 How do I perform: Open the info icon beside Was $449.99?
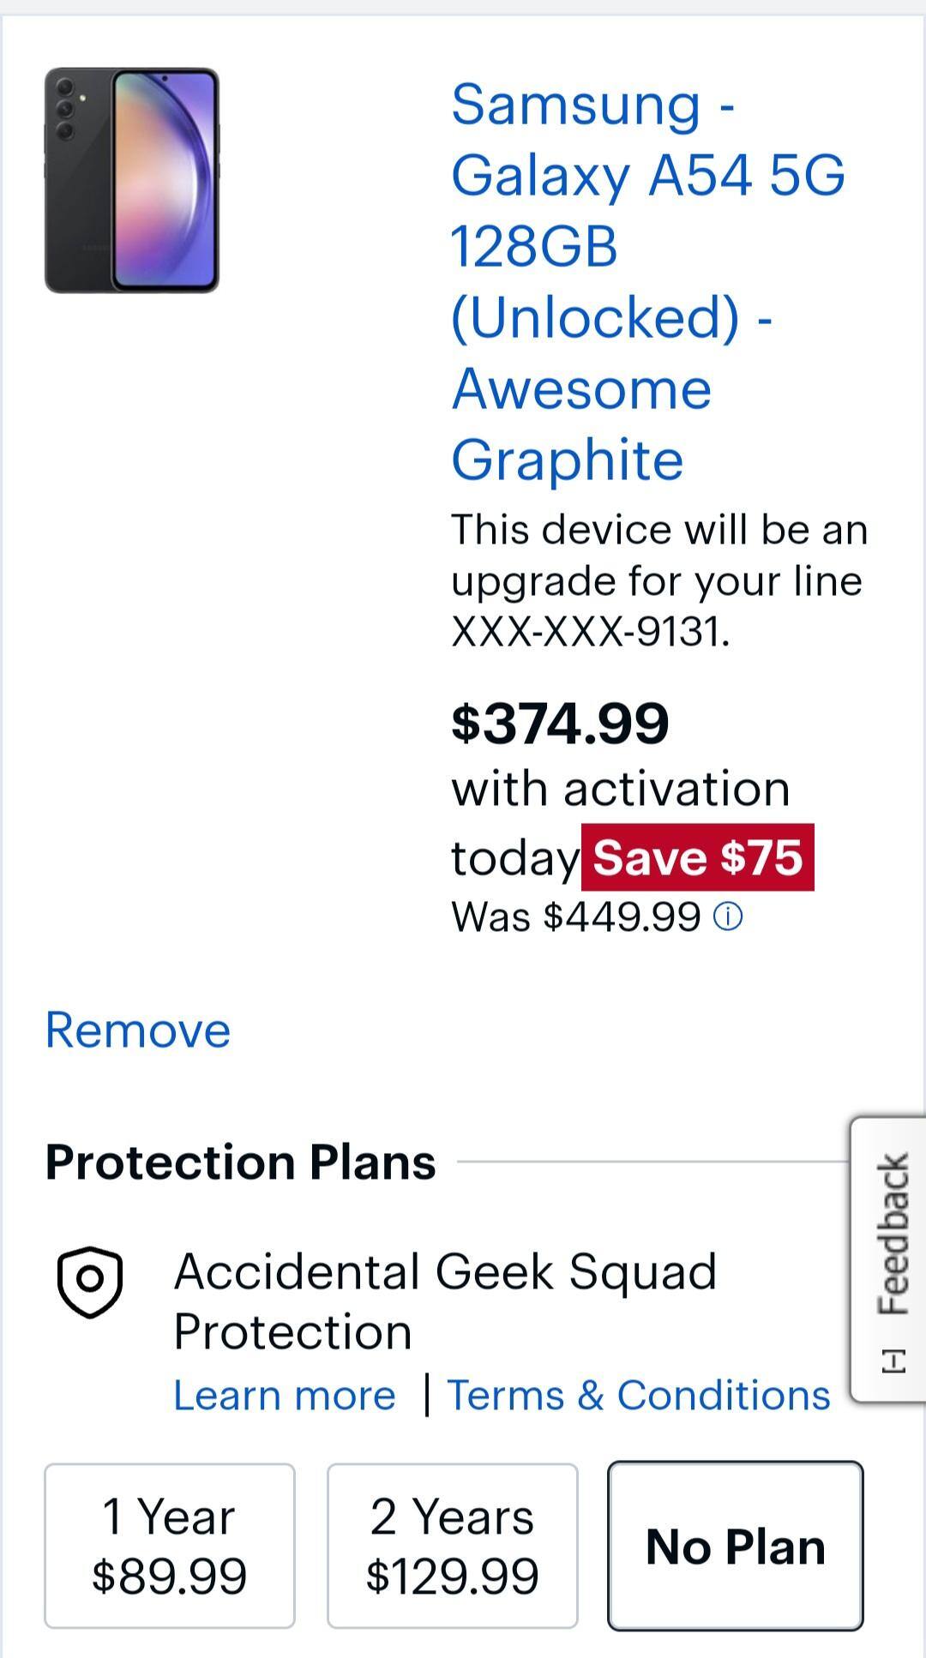[x=728, y=917]
